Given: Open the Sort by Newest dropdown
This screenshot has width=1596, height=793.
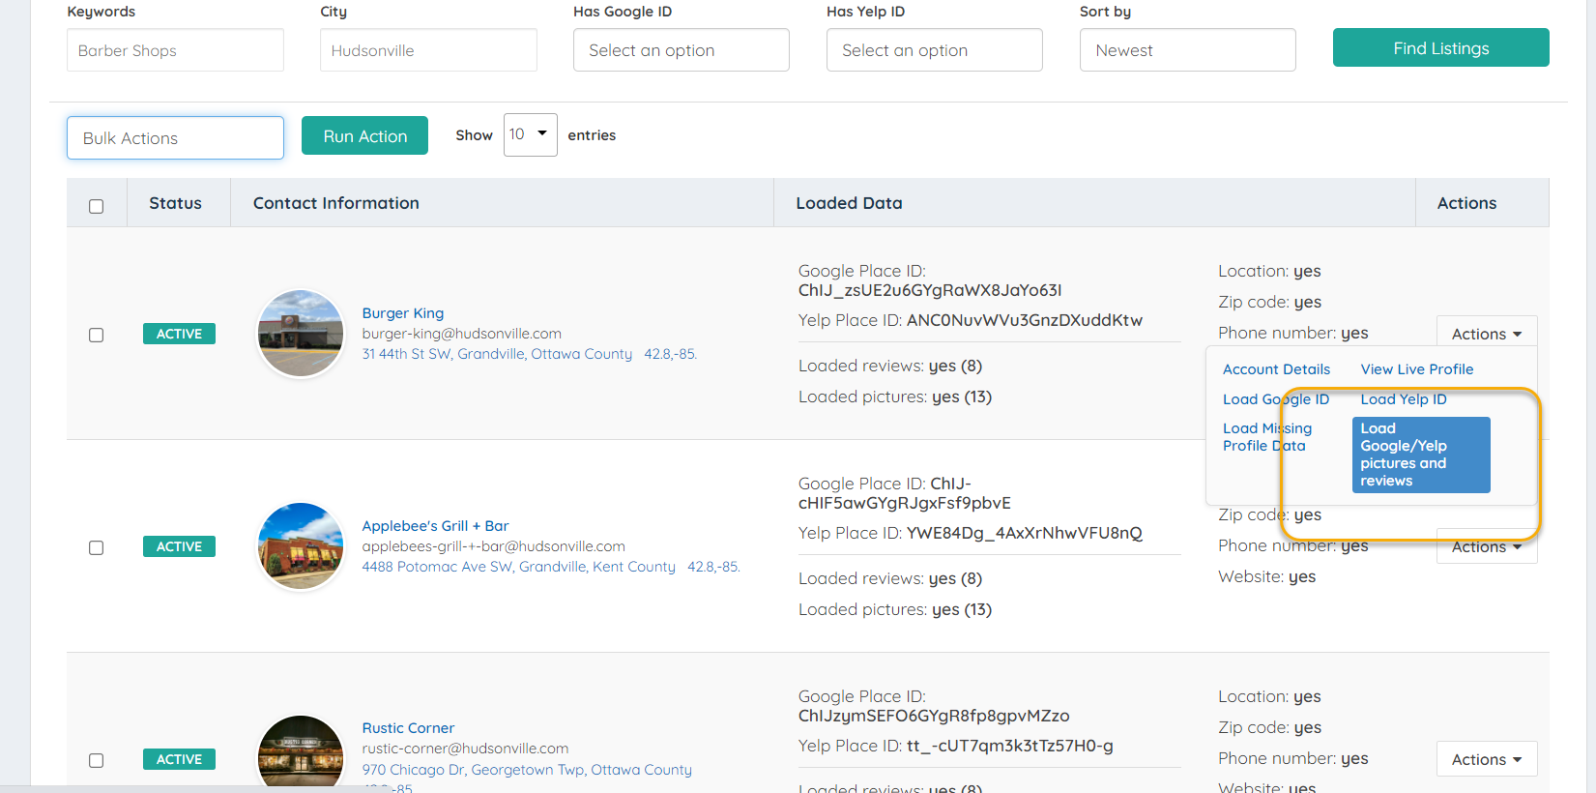Looking at the screenshot, I should [x=1188, y=50].
